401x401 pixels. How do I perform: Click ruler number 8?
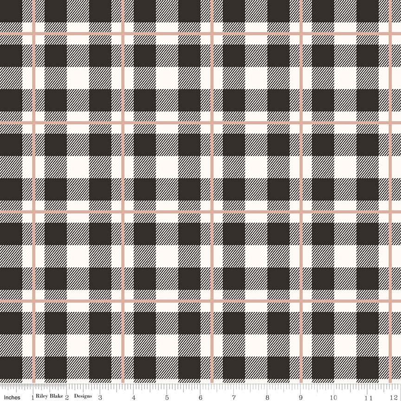click(267, 398)
